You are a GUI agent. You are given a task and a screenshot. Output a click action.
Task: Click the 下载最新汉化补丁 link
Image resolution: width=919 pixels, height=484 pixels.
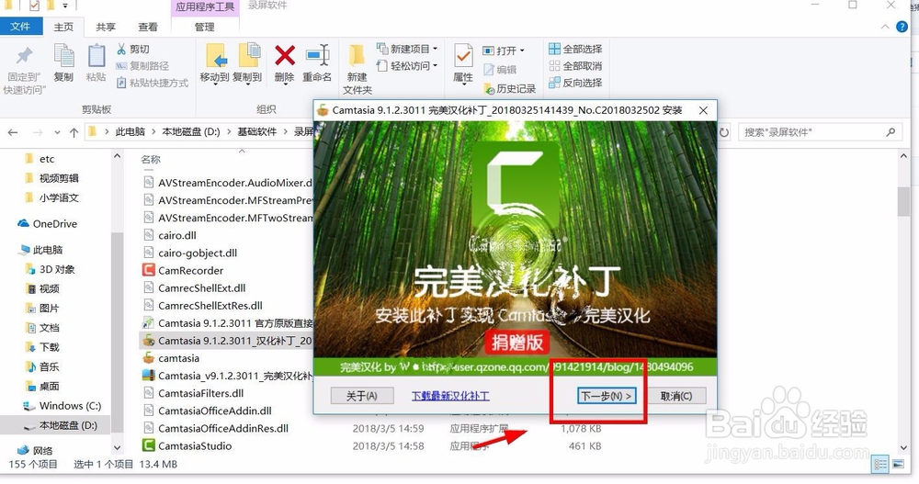(450, 396)
